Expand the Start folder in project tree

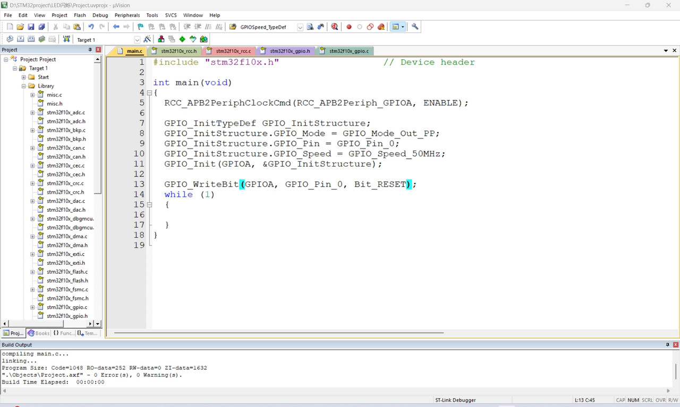pos(24,77)
